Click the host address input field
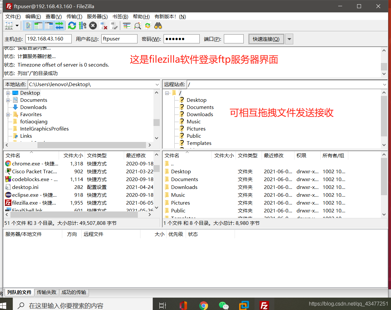Screen dimensions: 391x310 pos(48,39)
